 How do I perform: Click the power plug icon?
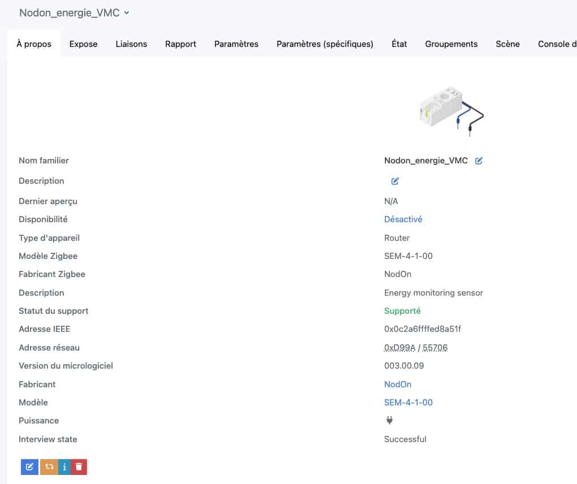point(389,420)
